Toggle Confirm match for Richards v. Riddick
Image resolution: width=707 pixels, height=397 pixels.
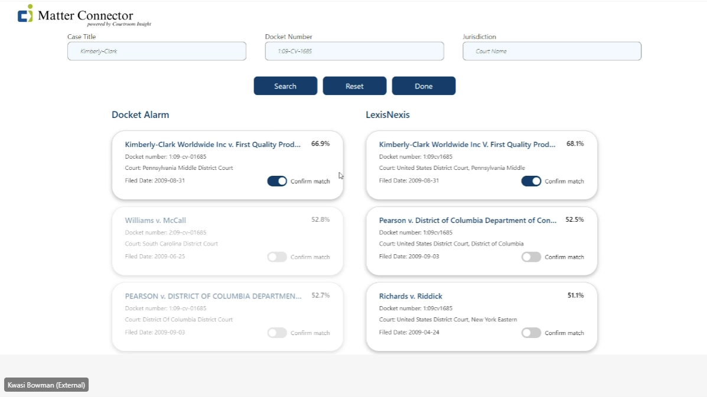click(531, 333)
